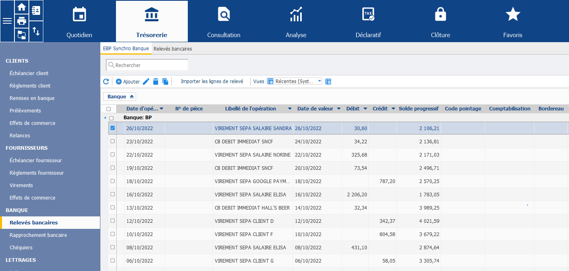
Task: Click the duplicate icon in the toolbar
Action: click(x=165, y=82)
